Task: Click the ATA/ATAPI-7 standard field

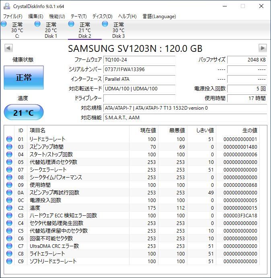Action: point(185,108)
